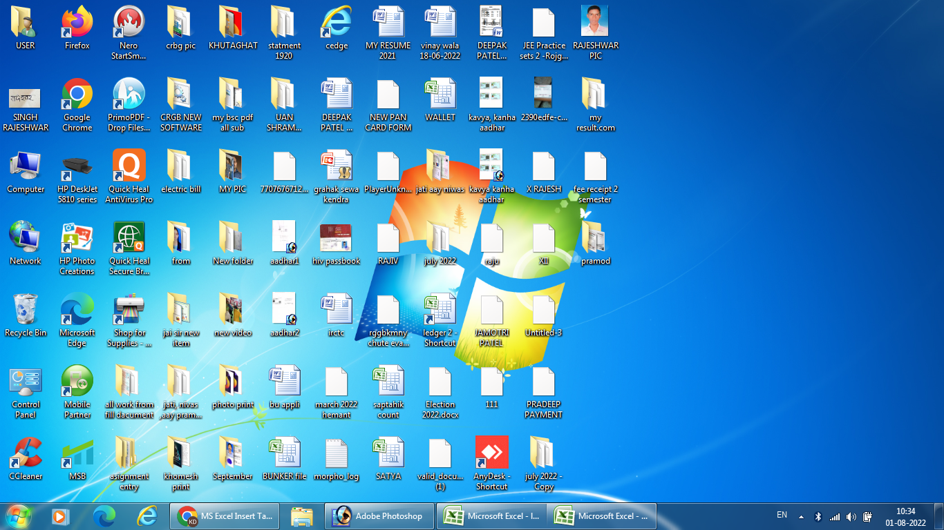Open Mobile Partner shortcut

click(x=77, y=392)
